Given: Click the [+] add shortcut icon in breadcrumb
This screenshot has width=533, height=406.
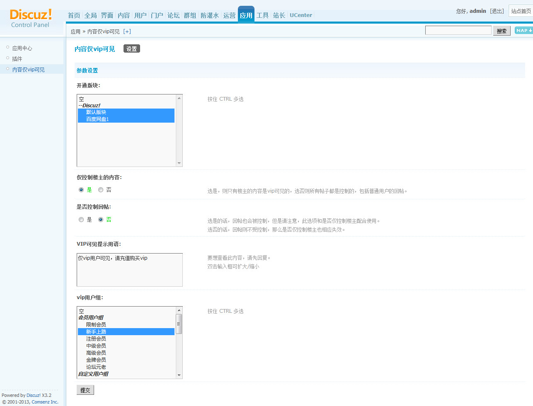Looking at the screenshot, I should (x=127, y=31).
